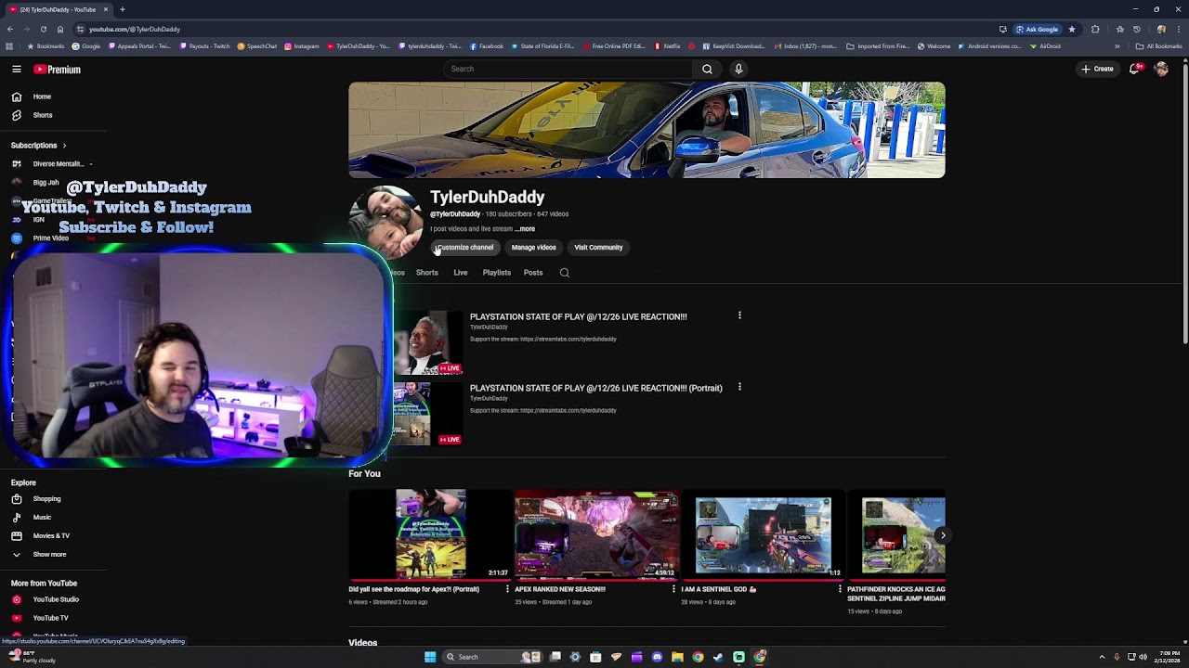This screenshot has width=1189, height=668.
Task: Open first PLAYSTATION STATE OF PLAY live thumbnail
Action: 428,342
